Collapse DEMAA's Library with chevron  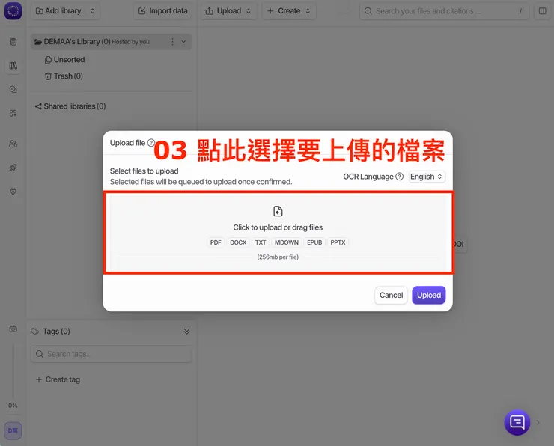pyautogui.click(x=183, y=42)
